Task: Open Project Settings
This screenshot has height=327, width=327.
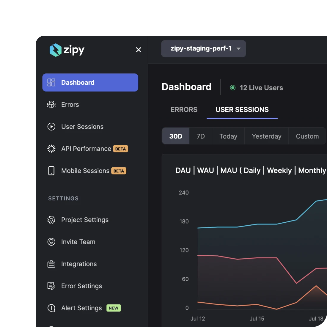Action: tap(85, 220)
